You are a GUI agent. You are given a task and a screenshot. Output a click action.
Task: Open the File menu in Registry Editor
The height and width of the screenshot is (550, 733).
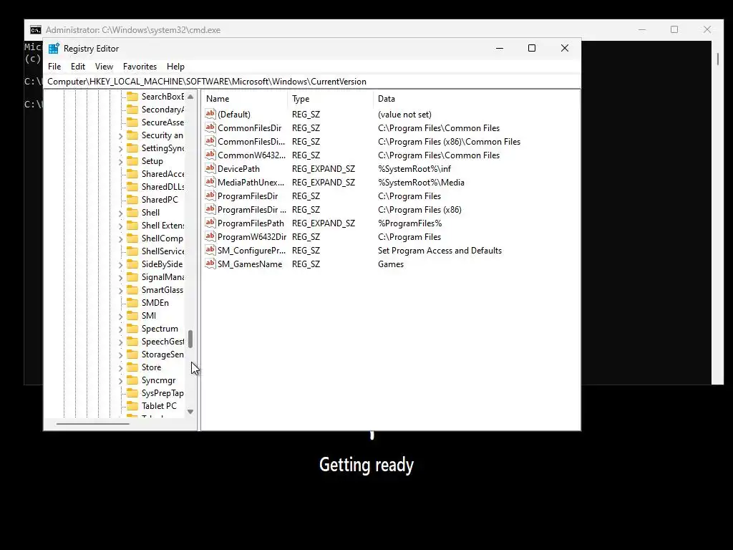click(x=54, y=67)
